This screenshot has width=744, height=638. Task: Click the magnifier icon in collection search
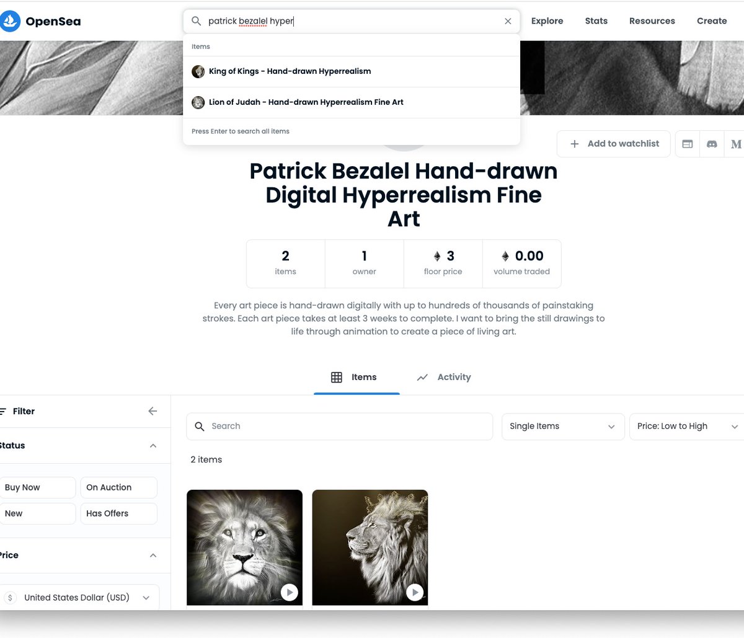point(200,427)
